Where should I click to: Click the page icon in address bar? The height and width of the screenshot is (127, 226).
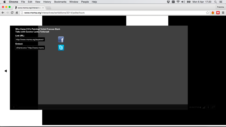pos(22,13)
